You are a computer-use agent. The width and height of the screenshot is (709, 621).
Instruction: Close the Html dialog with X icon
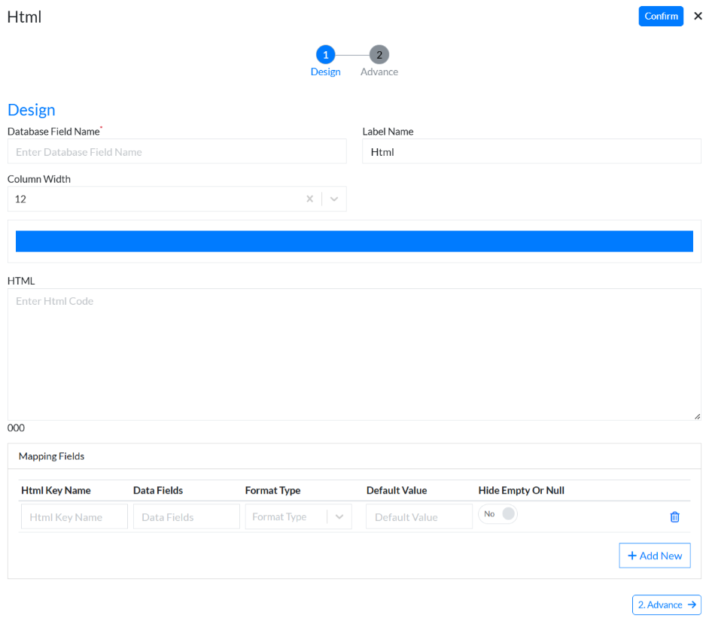[698, 16]
